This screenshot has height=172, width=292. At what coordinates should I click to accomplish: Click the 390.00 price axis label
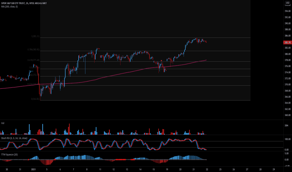(287, 23)
